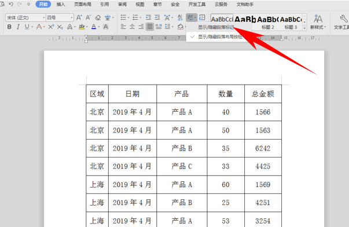The width and height of the screenshot is (349, 227).
Task: Open the 宋体 (正文) font name dropdown
Action: 25,17
